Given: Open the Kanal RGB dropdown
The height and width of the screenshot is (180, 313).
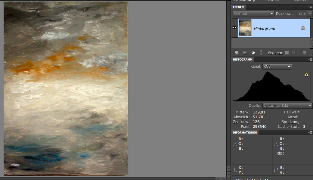Looking at the screenshot, I should click(x=277, y=67).
